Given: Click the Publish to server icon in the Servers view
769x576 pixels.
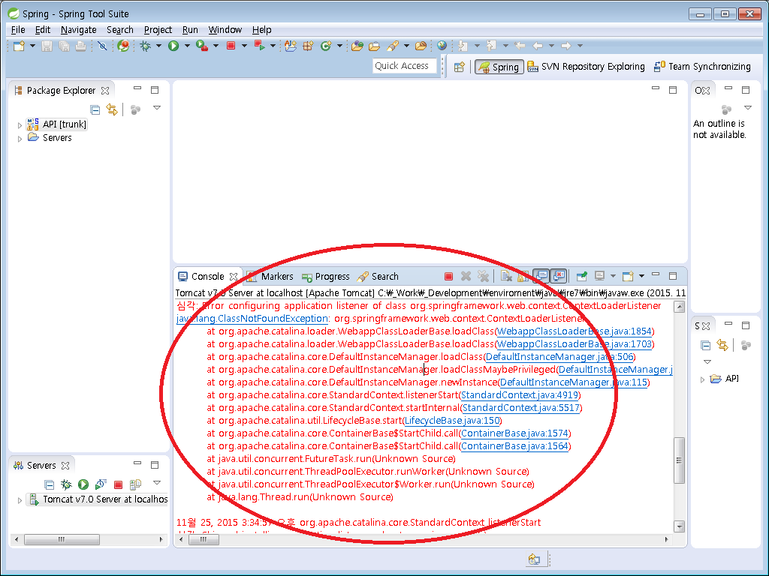Looking at the screenshot, I should 135,484.
